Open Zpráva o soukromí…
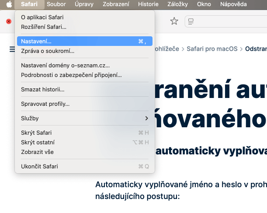This screenshot has height=213, width=267. (48, 51)
